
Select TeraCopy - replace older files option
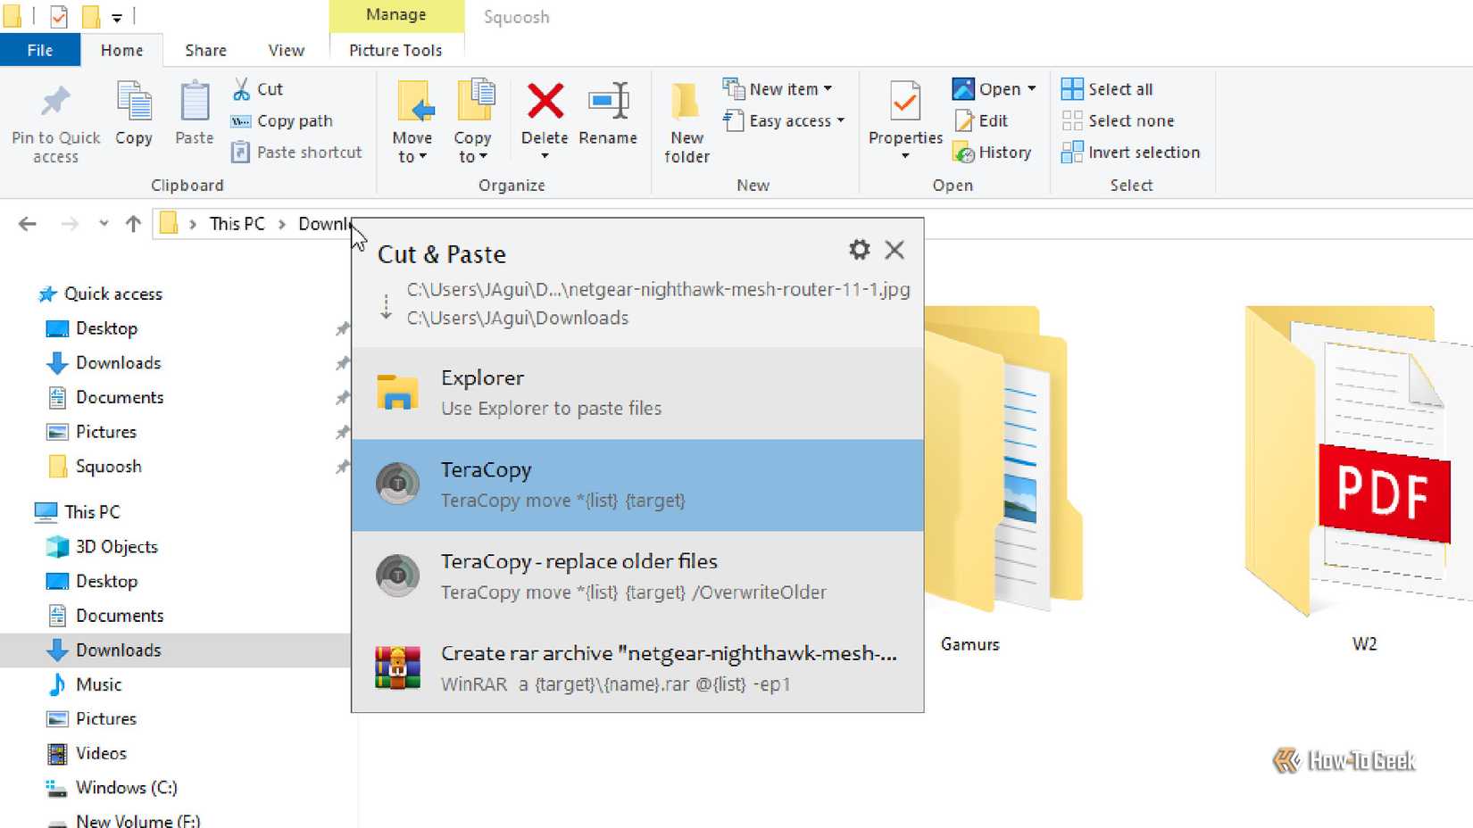point(637,576)
